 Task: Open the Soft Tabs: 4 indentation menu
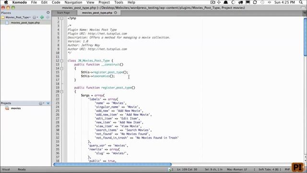[x=269, y=170]
